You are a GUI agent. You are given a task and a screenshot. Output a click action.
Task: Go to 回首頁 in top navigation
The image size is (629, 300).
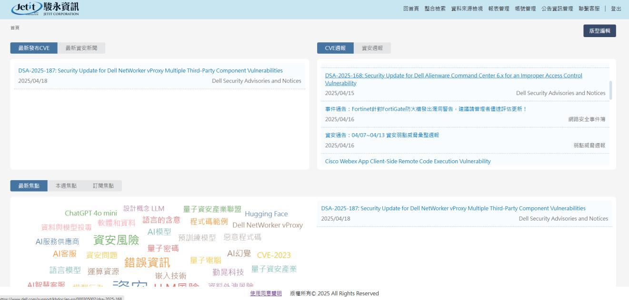tap(411, 9)
